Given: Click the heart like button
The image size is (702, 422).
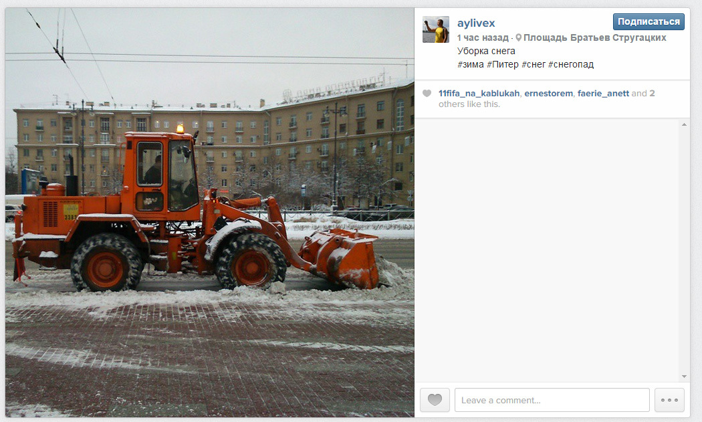Looking at the screenshot, I should pyautogui.click(x=435, y=400).
